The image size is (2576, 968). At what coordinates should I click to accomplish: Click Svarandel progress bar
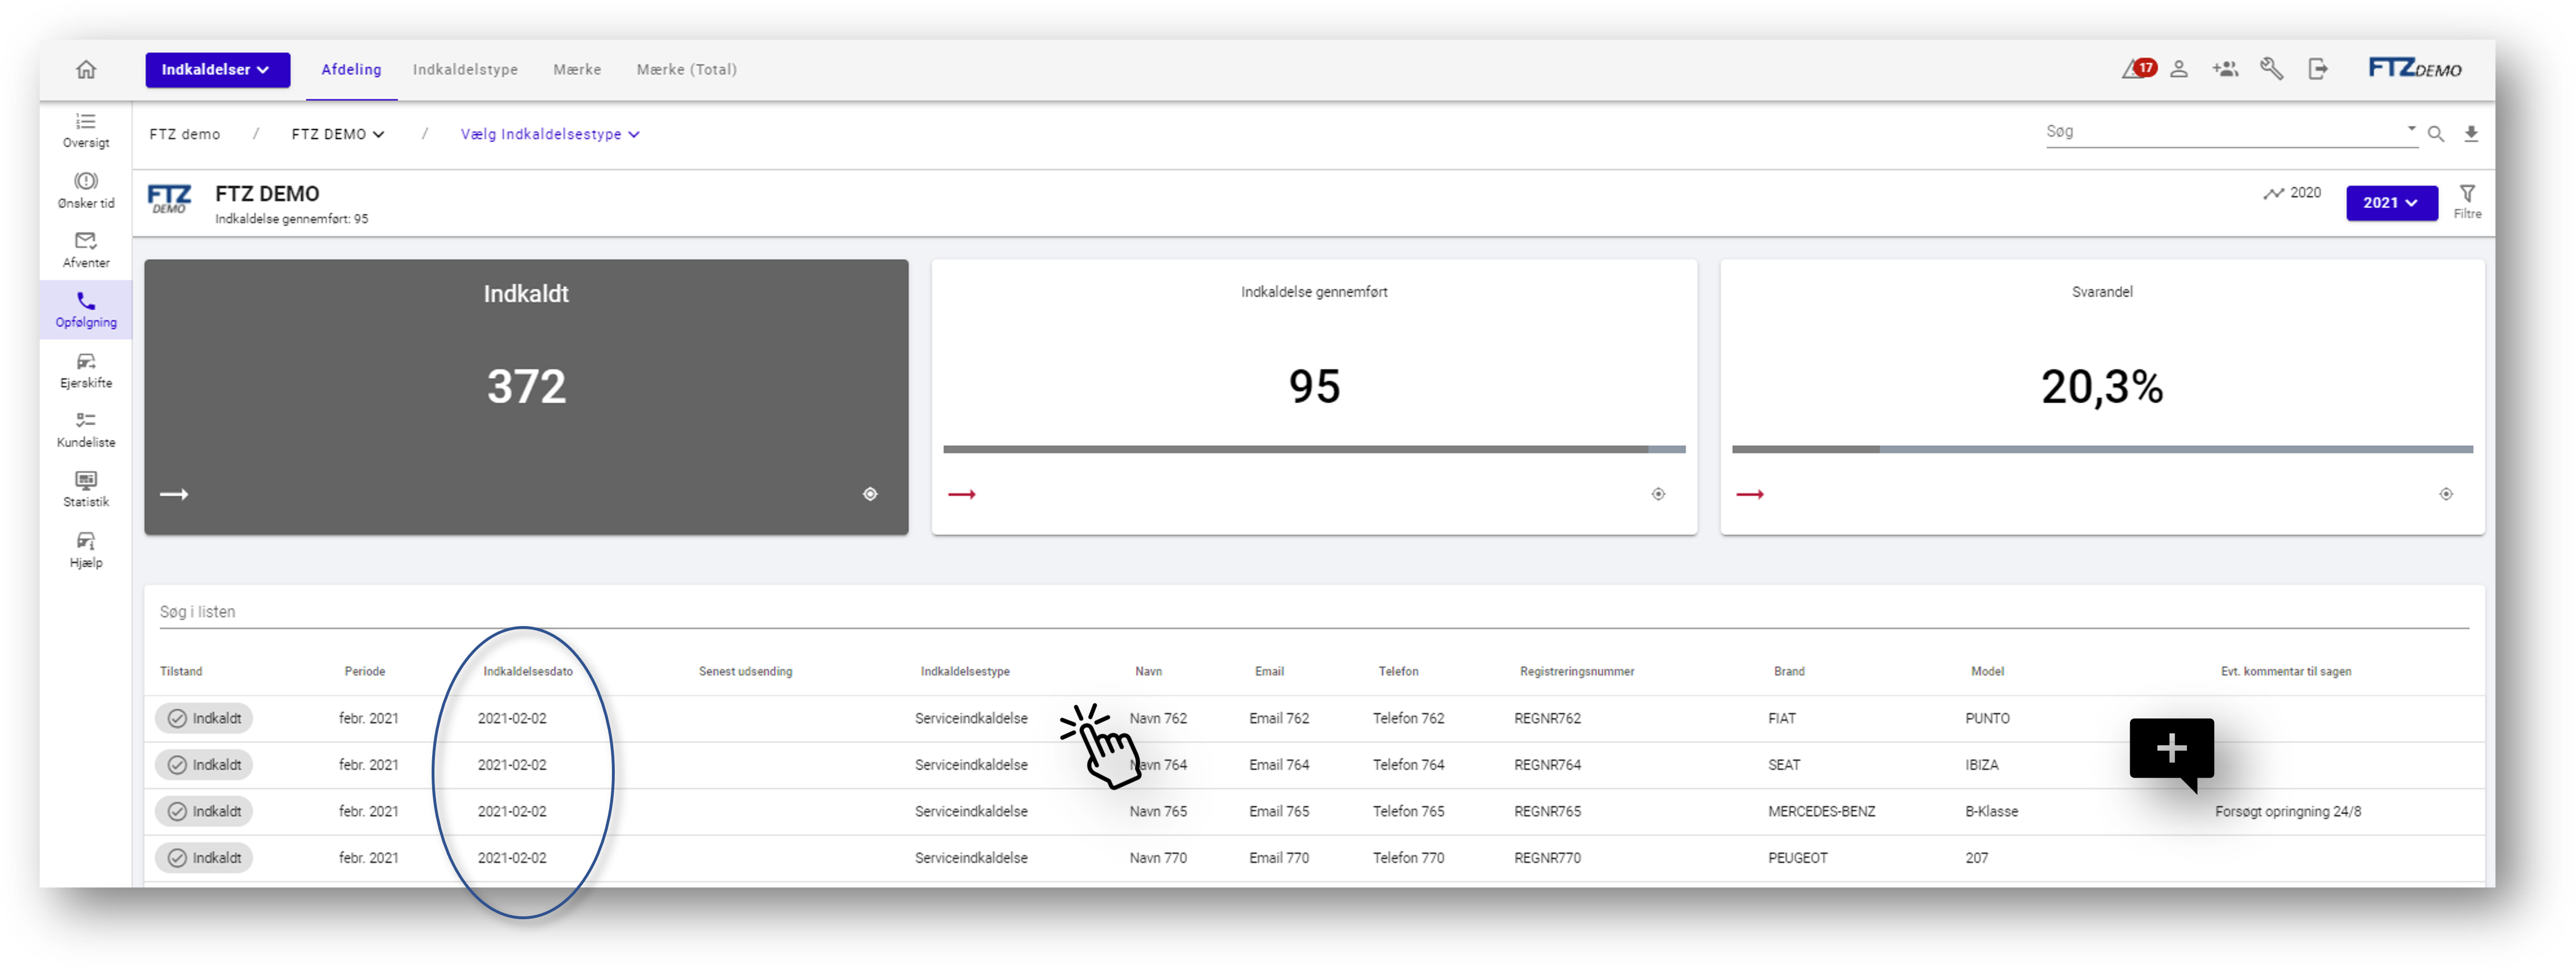2102,449
